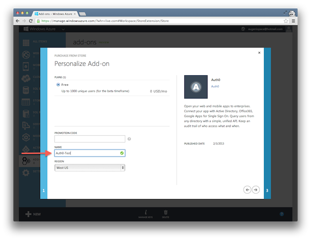Open Settings gear icon in sidebar
This screenshot has height=240, width=311.
coord(26,173)
